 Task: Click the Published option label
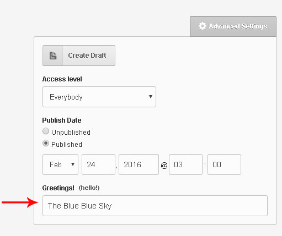click(67, 144)
